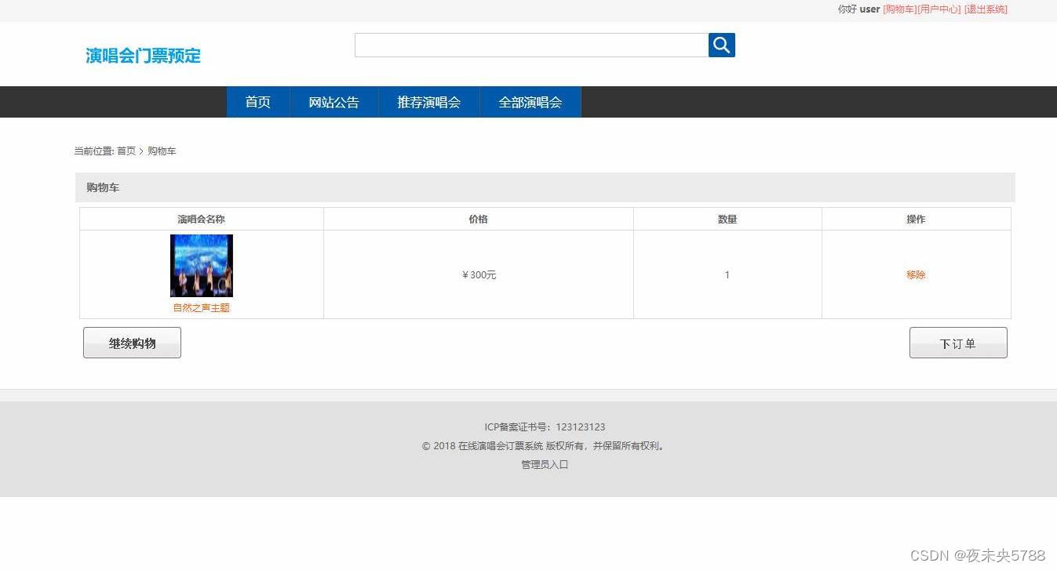Open the 首页 navigation tab

point(258,102)
